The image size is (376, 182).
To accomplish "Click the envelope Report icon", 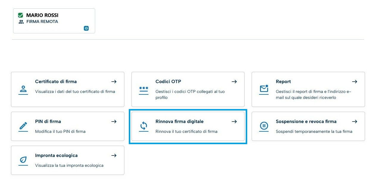I will (x=264, y=89).
